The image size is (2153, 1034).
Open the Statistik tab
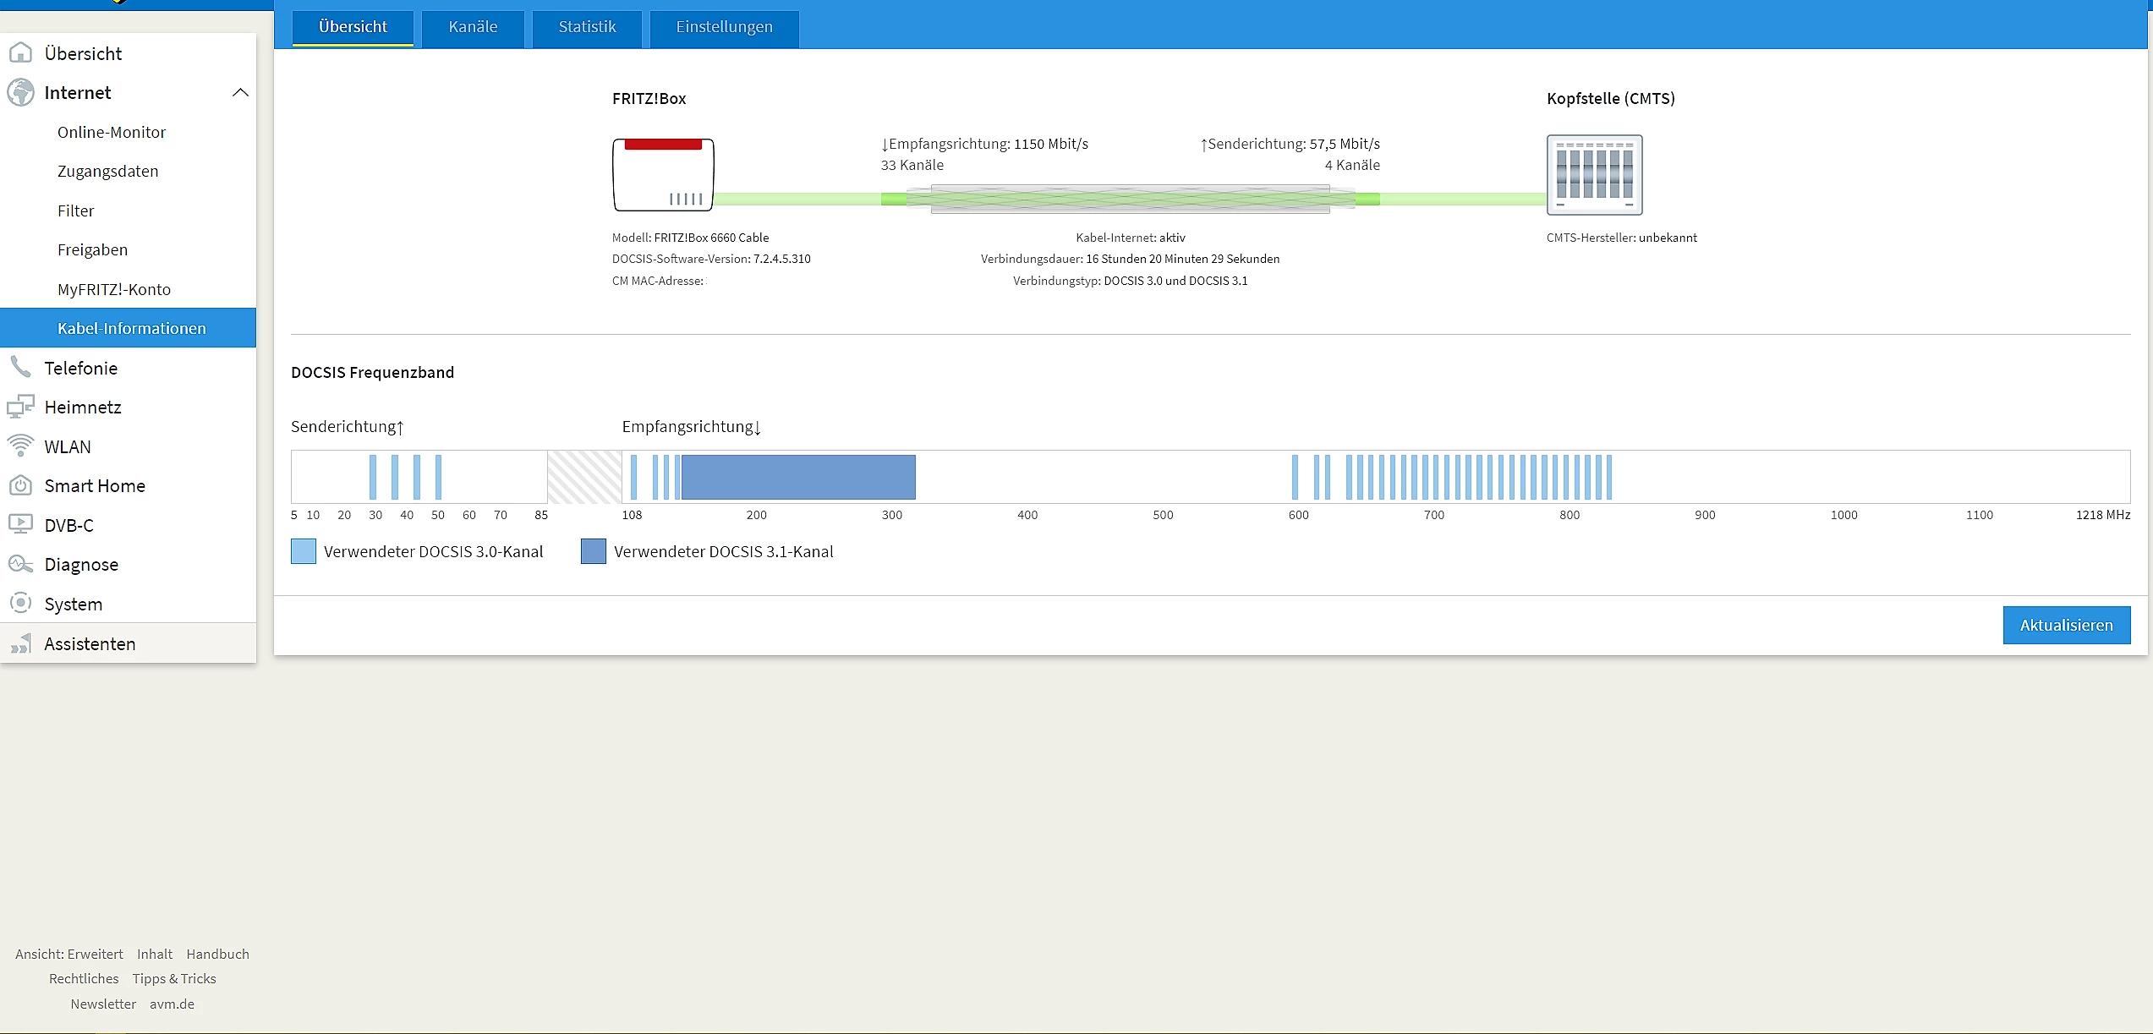587,27
